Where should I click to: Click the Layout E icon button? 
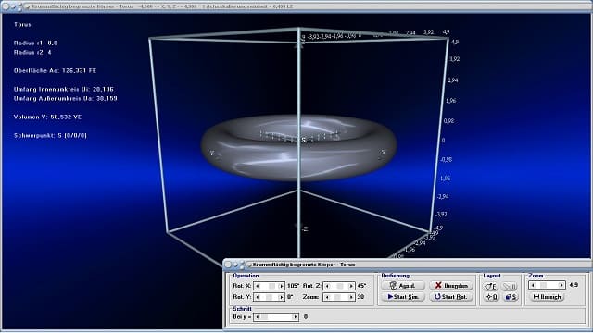point(490,286)
